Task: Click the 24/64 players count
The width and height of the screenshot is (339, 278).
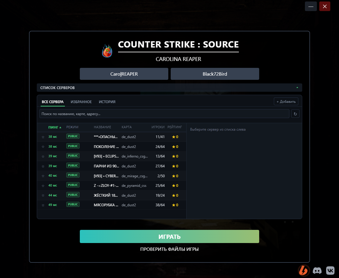Action: coord(160,146)
